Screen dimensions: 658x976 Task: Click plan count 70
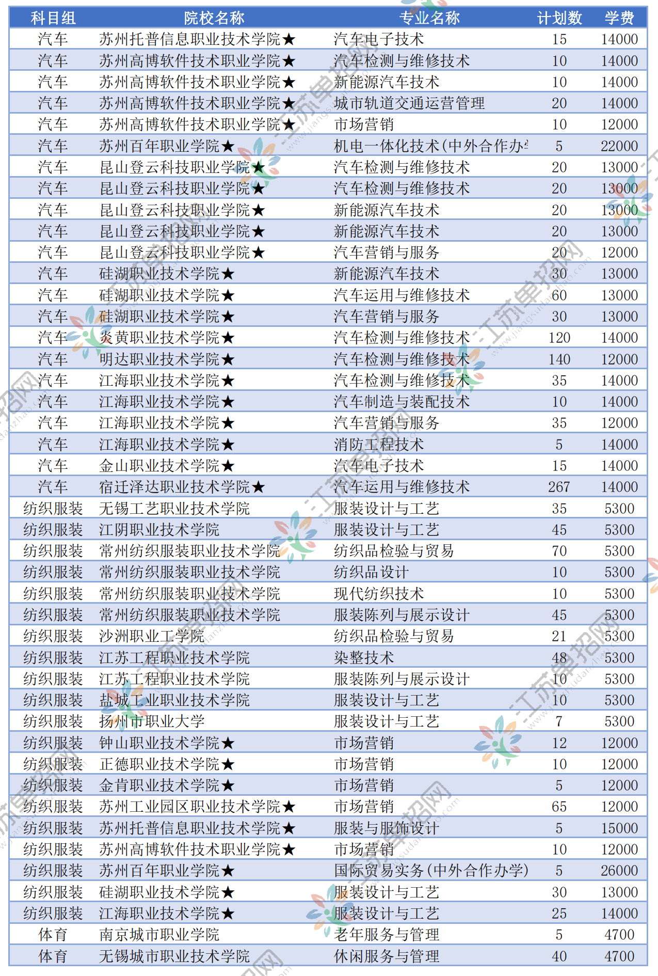559,551
